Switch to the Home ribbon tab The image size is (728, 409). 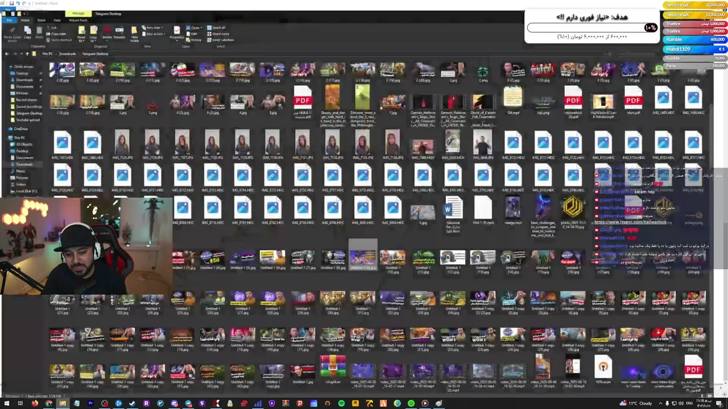(25, 20)
